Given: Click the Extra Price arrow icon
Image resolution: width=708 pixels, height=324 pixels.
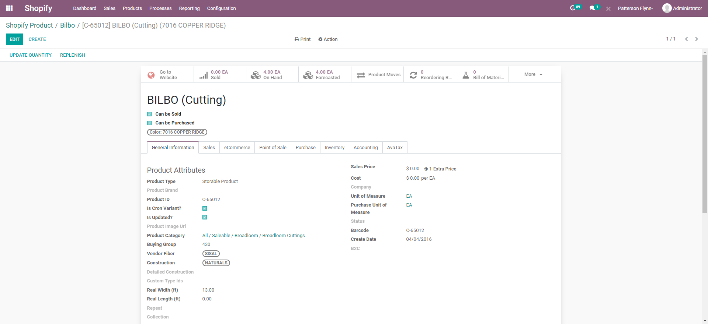Looking at the screenshot, I should [x=426, y=169].
